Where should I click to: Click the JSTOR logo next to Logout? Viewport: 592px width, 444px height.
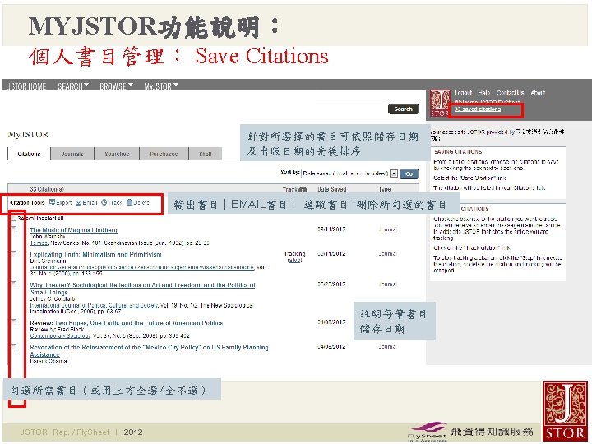pyautogui.click(x=440, y=104)
